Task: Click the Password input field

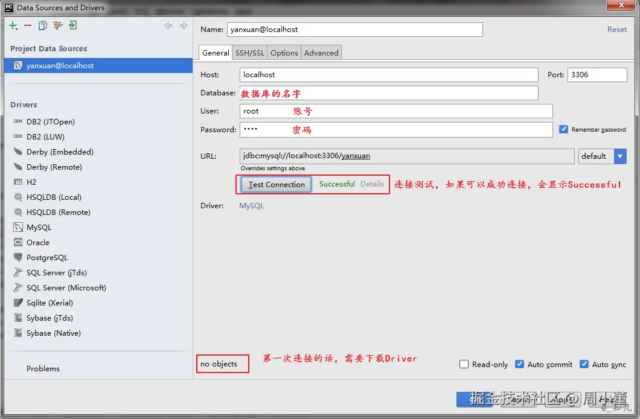Action: coord(396,130)
